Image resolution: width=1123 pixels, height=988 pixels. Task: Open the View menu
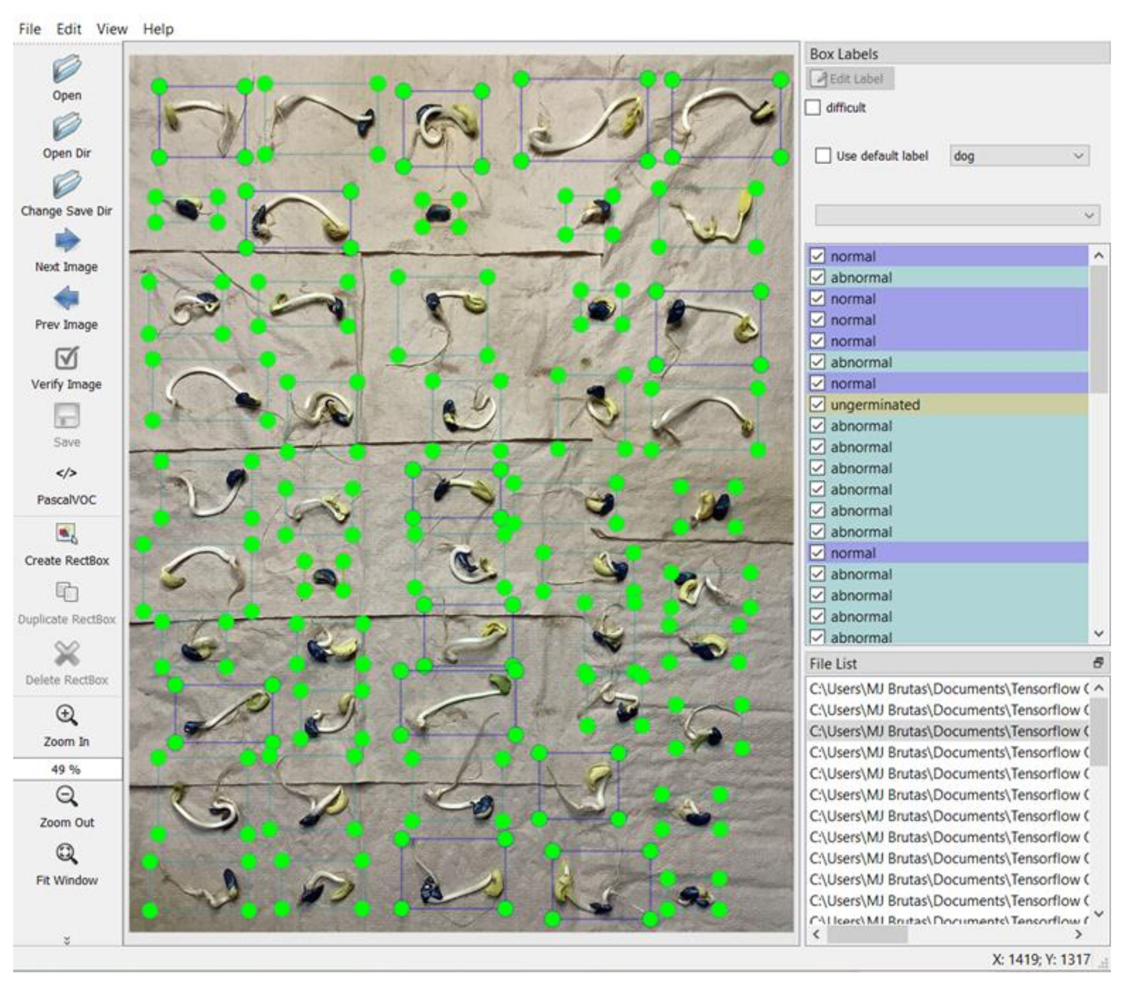coord(112,29)
